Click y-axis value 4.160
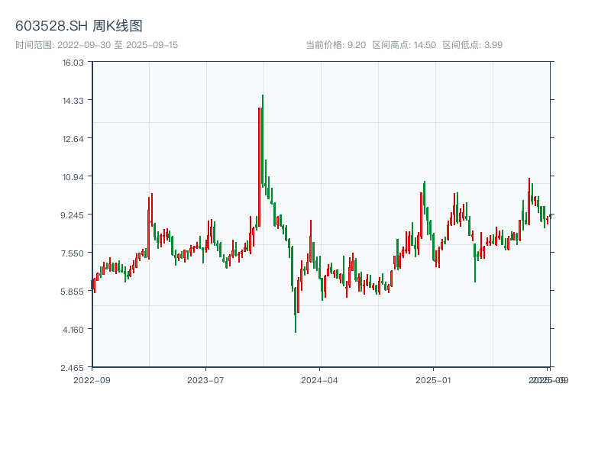Image resolution: width=611 pixels, height=458 pixels. point(73,330)
